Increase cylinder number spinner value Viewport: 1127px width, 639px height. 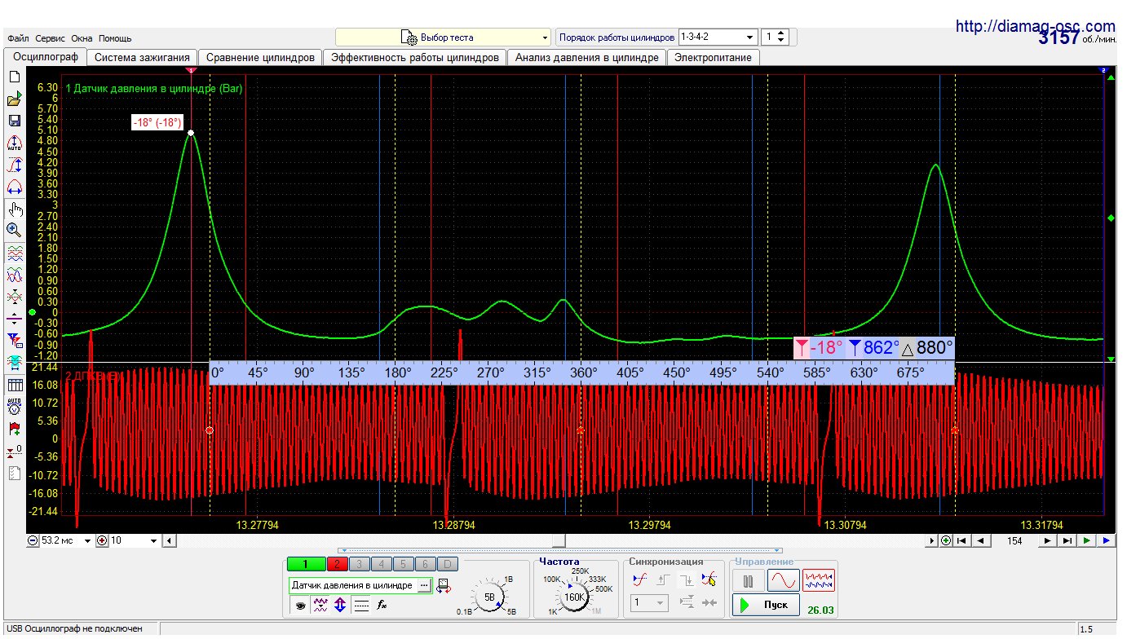(781, 33)
